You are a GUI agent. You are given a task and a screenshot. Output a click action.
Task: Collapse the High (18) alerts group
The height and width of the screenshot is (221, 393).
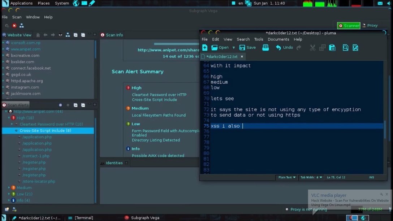tap(9, 118)
